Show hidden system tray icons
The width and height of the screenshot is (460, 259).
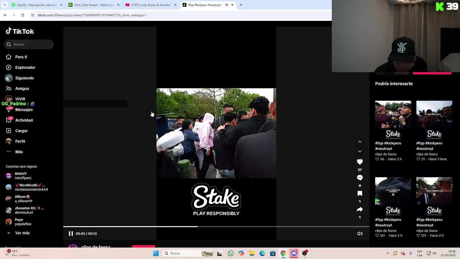tap(387, 253)
